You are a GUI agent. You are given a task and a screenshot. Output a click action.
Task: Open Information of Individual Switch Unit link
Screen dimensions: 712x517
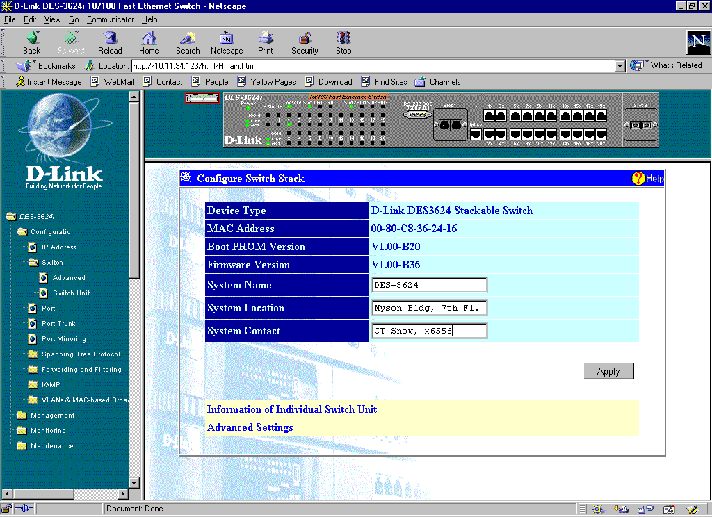[x=292, y=409]
